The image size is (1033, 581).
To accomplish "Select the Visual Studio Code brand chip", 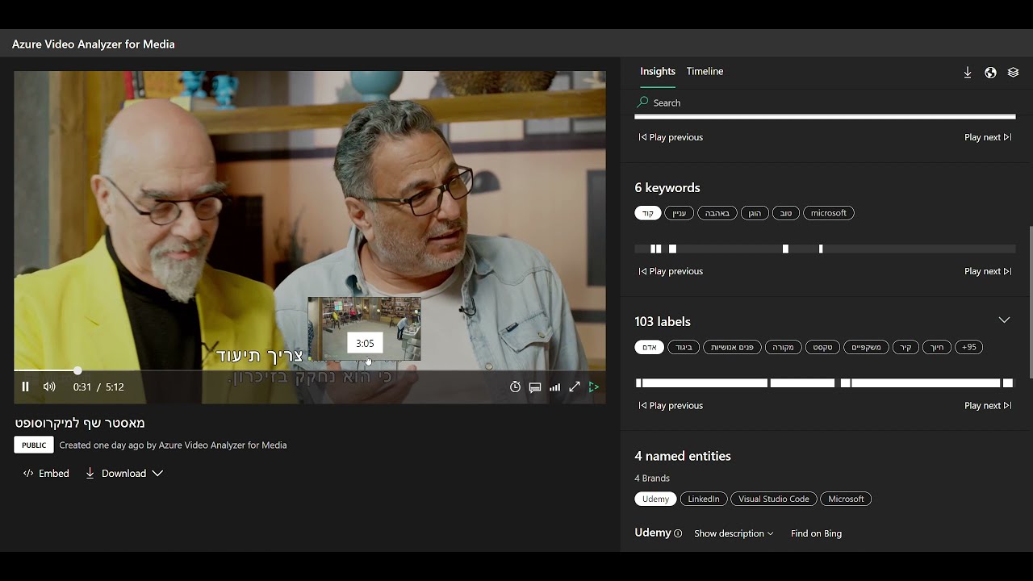I will pyautogui.click(x=774, y=499).
